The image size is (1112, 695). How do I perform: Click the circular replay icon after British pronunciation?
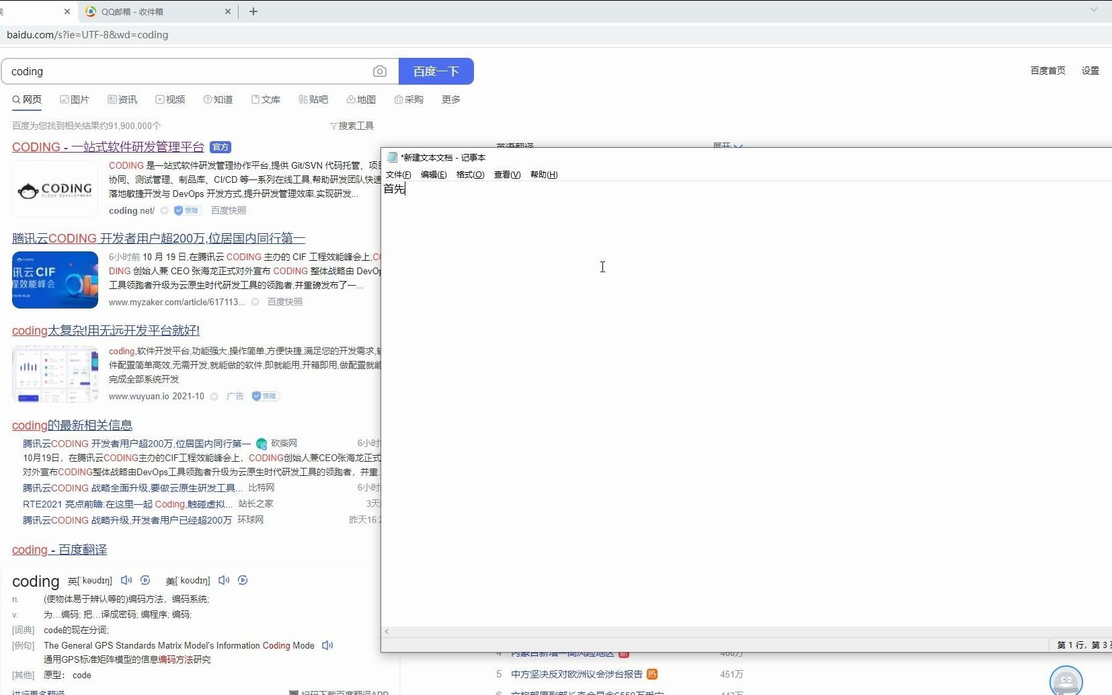(145, 580)
